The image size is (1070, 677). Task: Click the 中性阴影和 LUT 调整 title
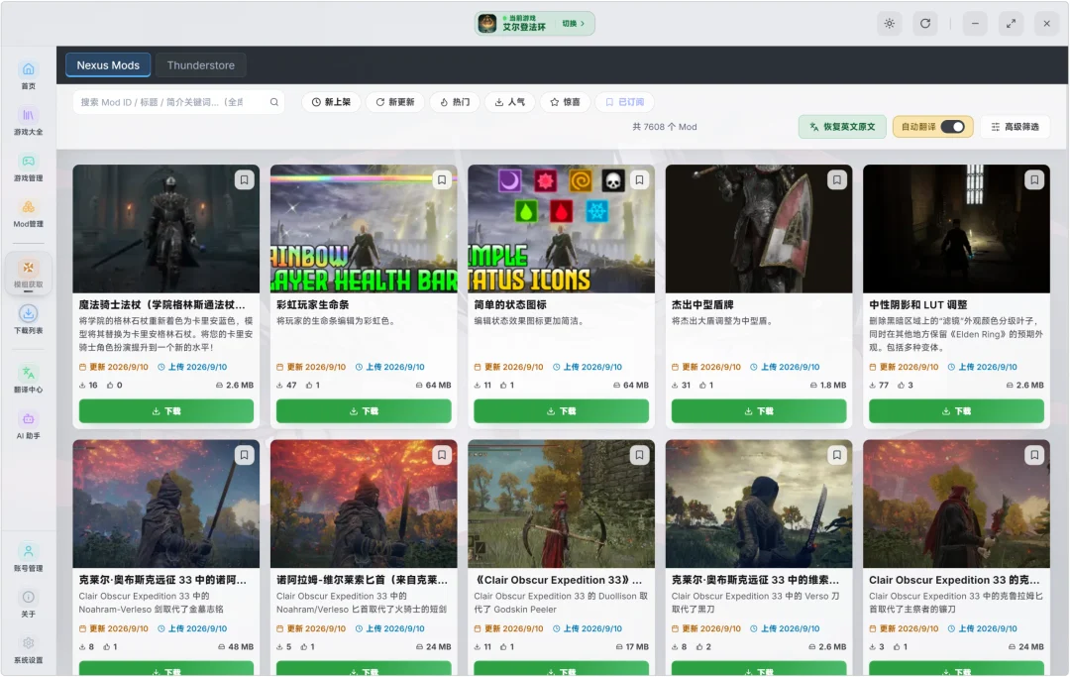tap(917, 304)
